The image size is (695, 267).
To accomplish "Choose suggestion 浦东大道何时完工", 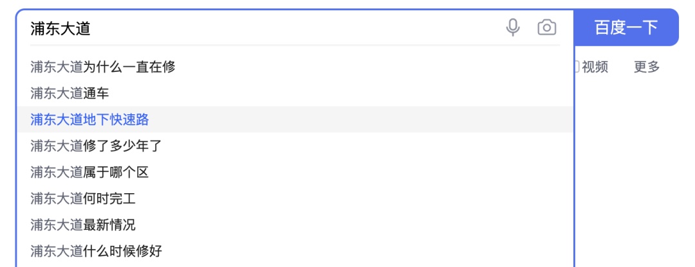I will pyautogui.click(x=83, y=198).
